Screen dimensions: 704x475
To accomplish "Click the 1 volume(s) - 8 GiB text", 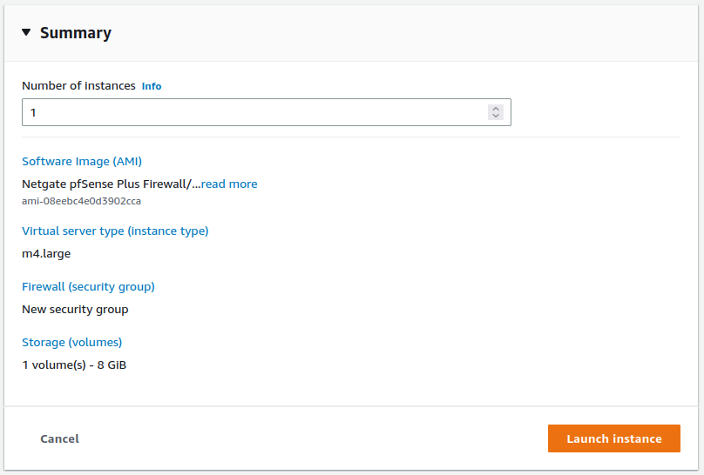I will (x=74, y=365).
